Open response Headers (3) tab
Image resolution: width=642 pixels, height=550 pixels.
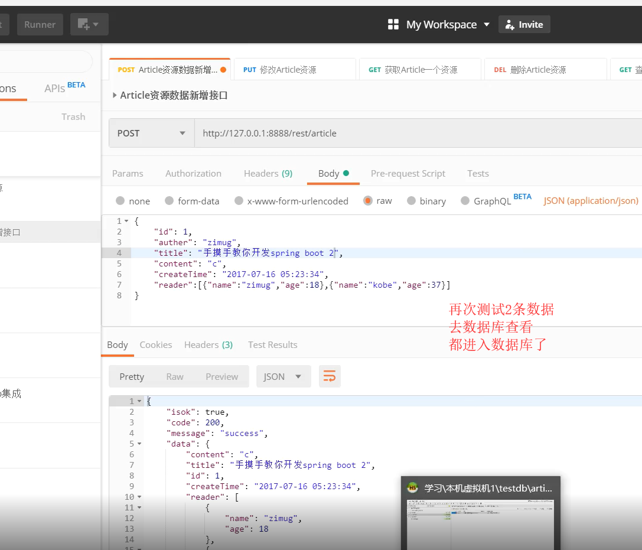tap(208, 345)
